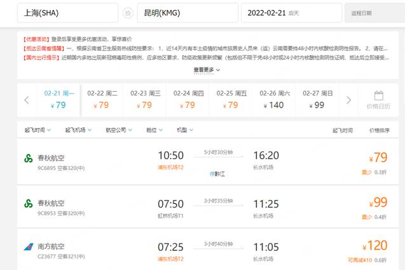Image resolution: width=405 pixels, height=270 pixels.
Task: Show next dates with right arrow
Action: [348, 100]
